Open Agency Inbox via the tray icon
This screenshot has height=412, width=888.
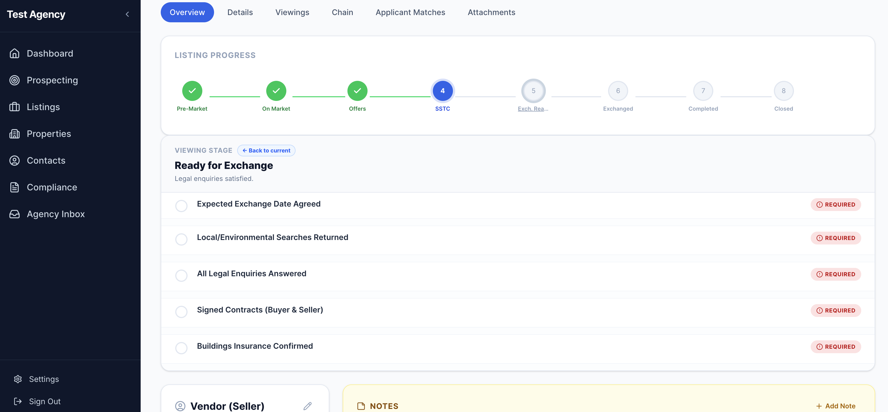[15, 214]
